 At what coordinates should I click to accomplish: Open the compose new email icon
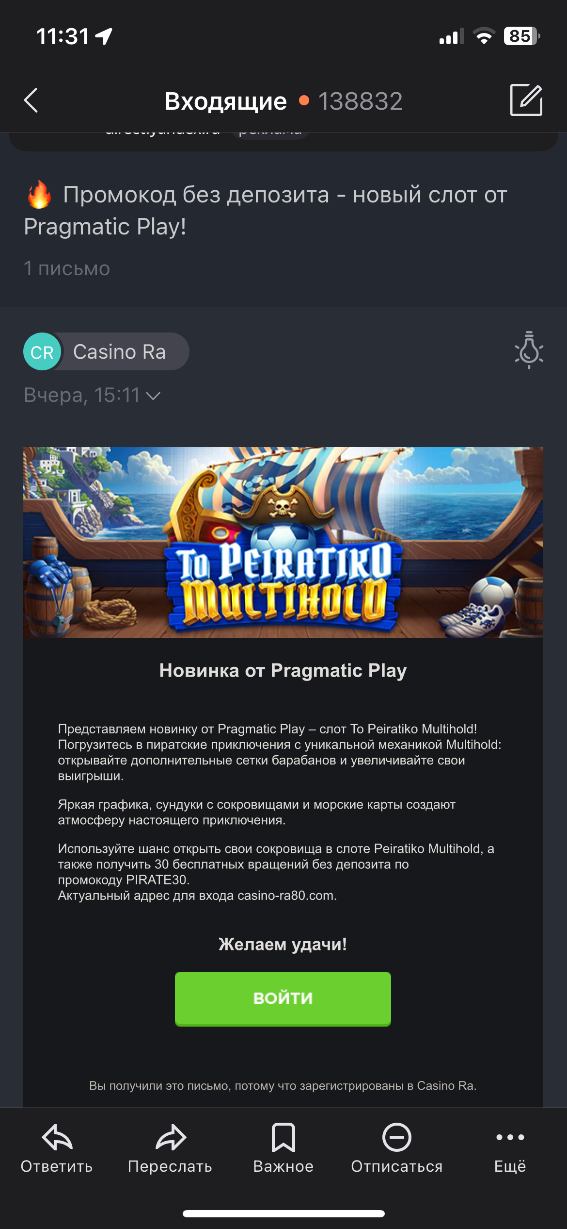coord(526,100)
